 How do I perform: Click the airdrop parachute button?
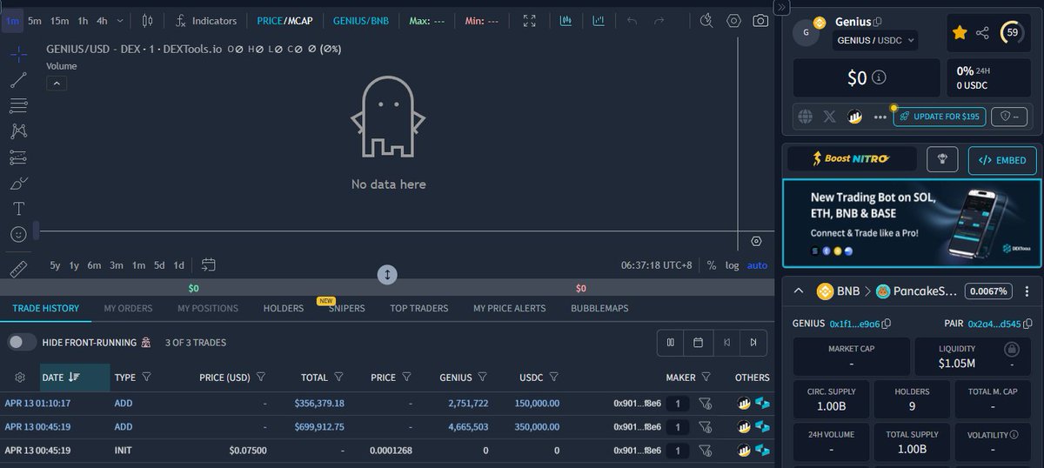[x=942, y=158]
